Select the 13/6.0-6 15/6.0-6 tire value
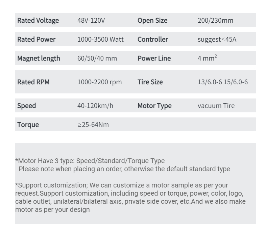The width and height of the screenshot is (267, 244). [223, 82]
